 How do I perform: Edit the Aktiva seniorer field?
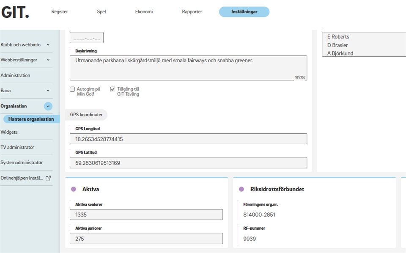coord(146,214)
